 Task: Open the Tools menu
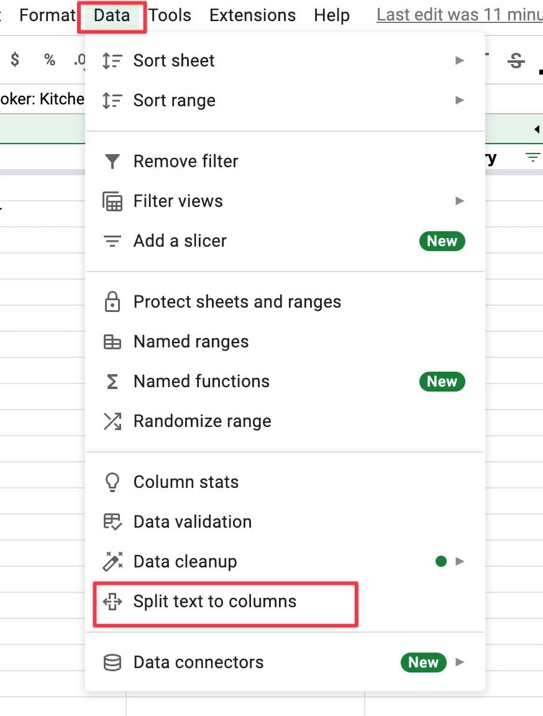[169, 15]
